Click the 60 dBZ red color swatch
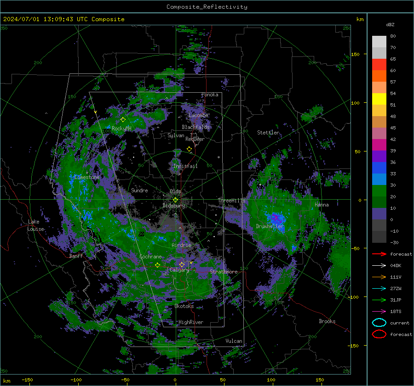 pos(379,65)
